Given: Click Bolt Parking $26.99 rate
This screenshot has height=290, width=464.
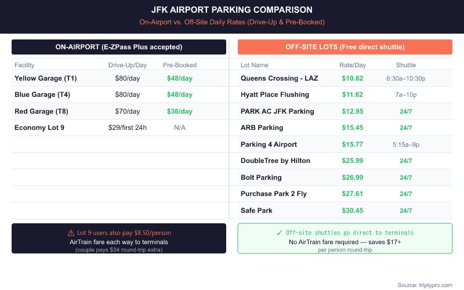Looking at the screenshot, I should click(x=353, y=177).
